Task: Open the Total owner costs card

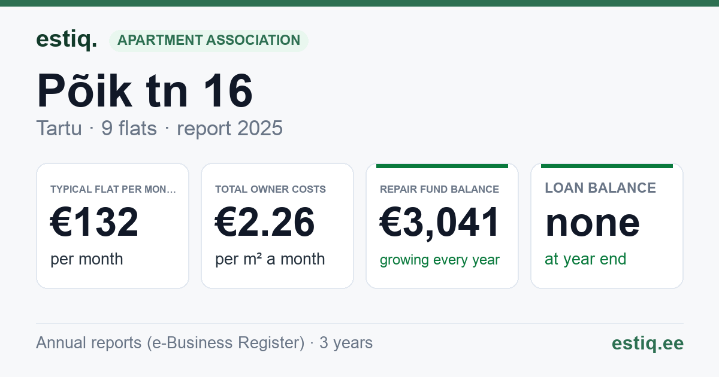Action: [x=277, y=226]
